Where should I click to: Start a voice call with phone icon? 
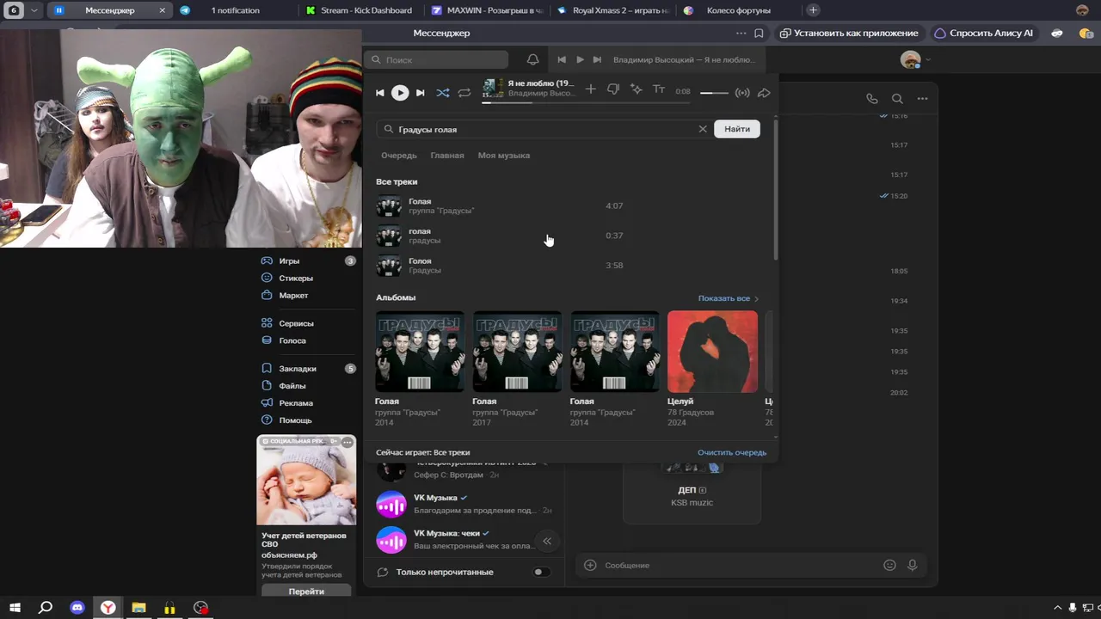click(x=872, y=99)
